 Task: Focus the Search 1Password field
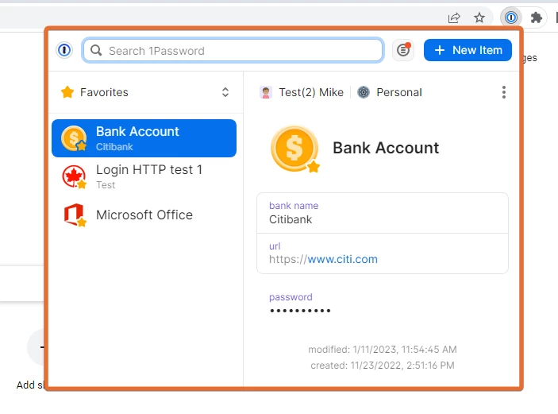click(233, 50)
